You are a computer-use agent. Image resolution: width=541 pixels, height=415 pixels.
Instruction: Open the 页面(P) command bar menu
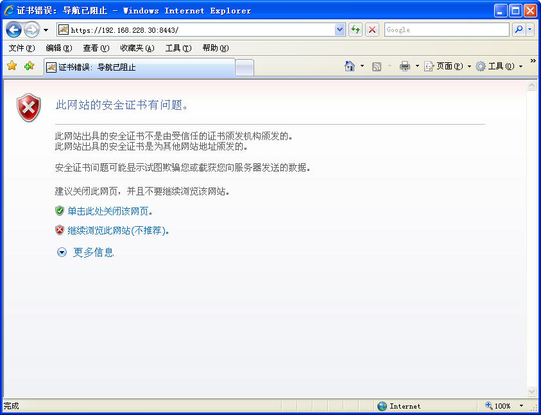447,66
